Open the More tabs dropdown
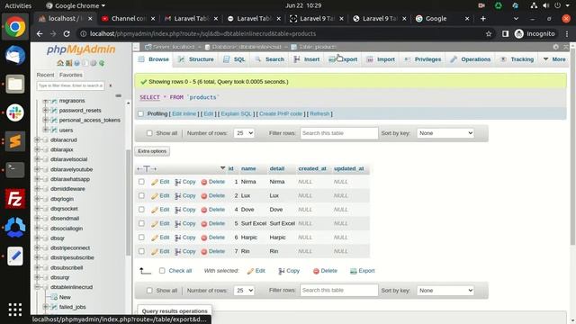Screen dimensions: 576x324 (554, 59)
